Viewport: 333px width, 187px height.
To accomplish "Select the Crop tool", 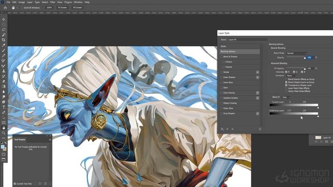I will pyautogui.click(x=4, y=40).
